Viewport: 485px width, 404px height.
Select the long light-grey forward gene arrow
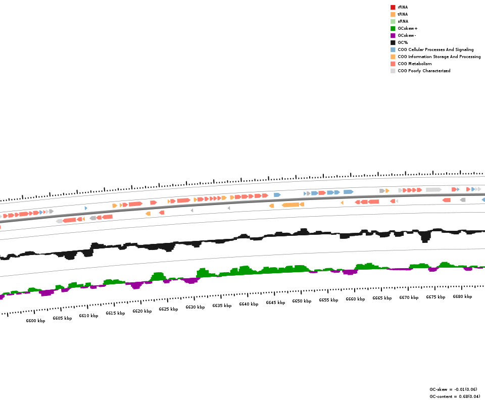pos(433,190)
